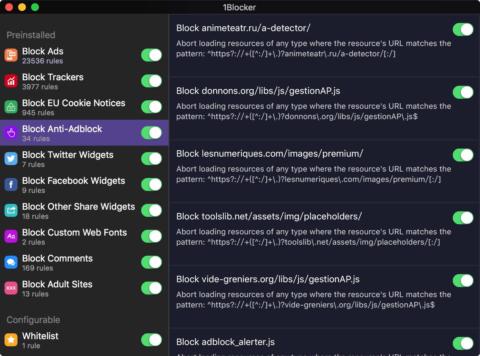
Task: Click the Block Facebook Widgets icon
Action: point(11,184)
